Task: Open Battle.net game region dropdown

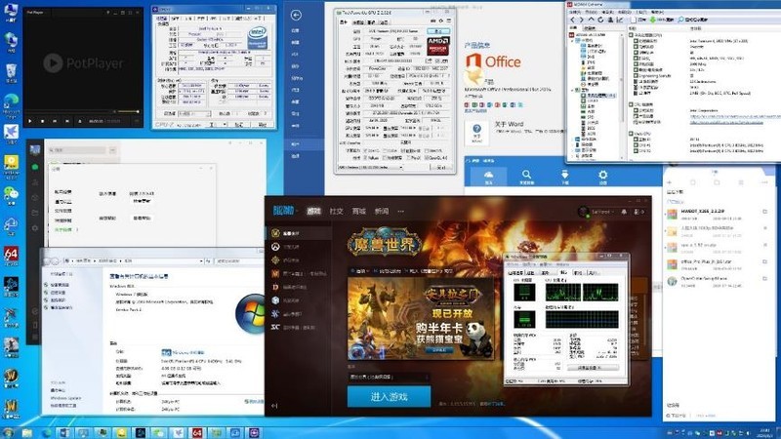Action: tap(388, 378)
